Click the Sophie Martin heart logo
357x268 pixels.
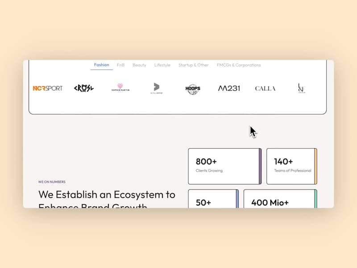[x=120, y=88]
